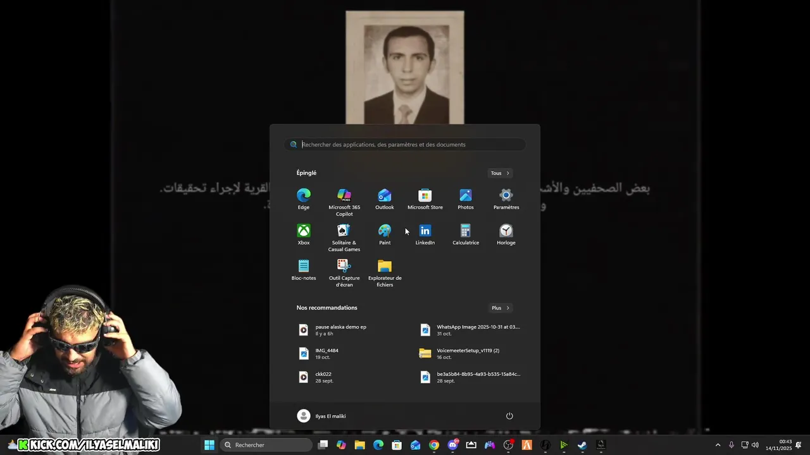Launch the Xbox app
Screen dimensions: 810x455
click(304, 234)
